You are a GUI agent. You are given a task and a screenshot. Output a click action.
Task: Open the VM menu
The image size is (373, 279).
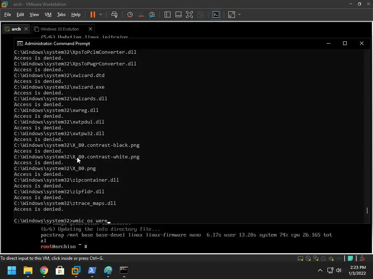pos(48,15)
